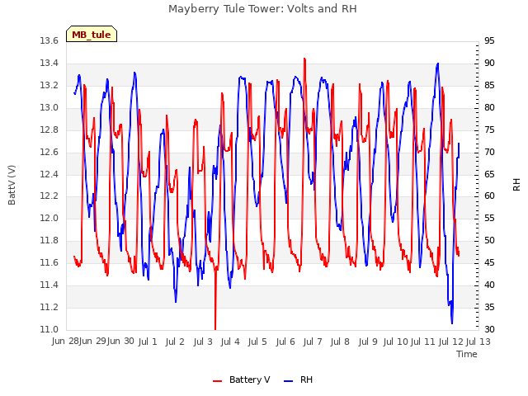The height and width of the screenshot is (396, 528).
Task: Click the 11.8 voltage axis value
Action: coord(49,241)
